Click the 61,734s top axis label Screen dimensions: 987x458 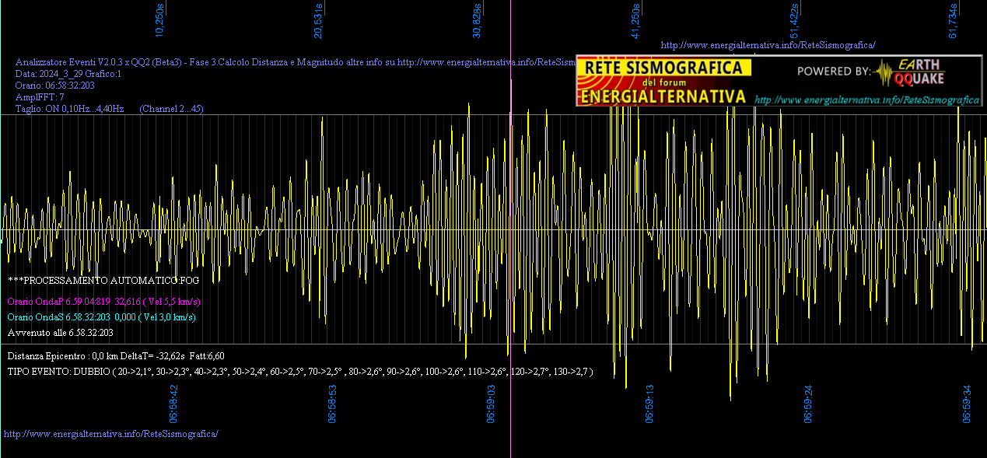tap(953, 20)
